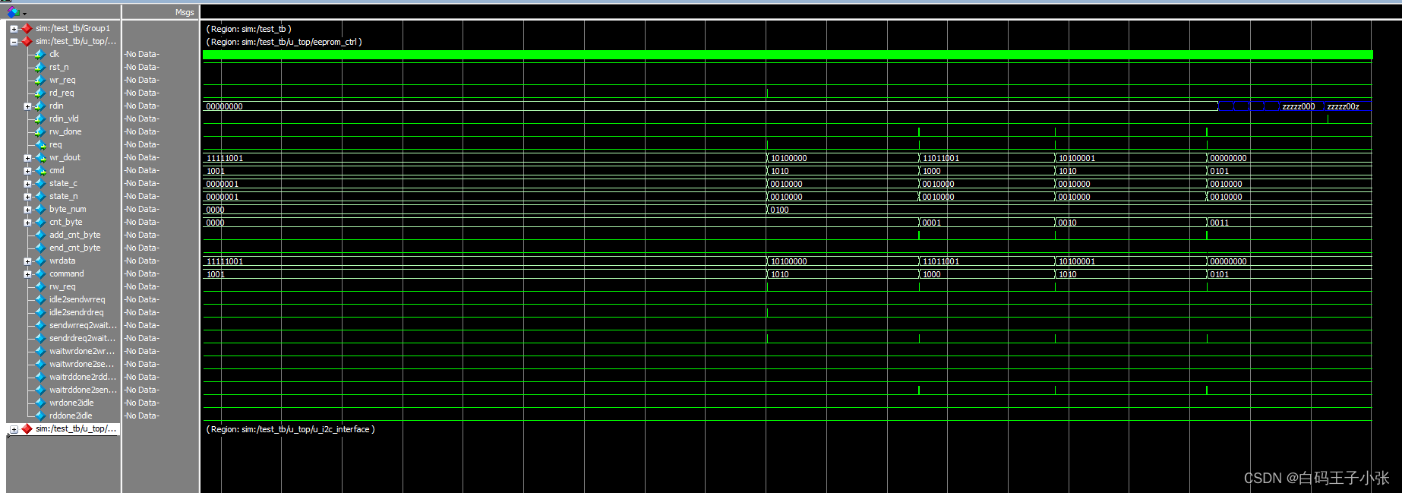The height and width of the screenshot is (493, 1402).
Task: Click the signal icon beside sendrdreq2wait
Action: tap(41, 338)
